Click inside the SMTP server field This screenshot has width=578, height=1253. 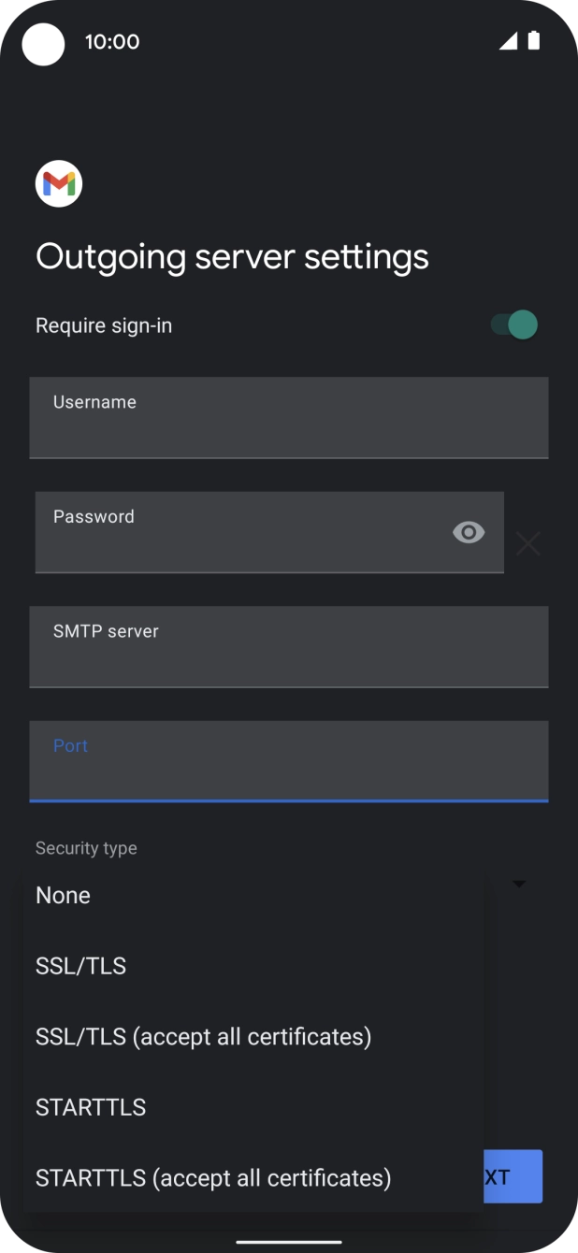pos(289,647)
